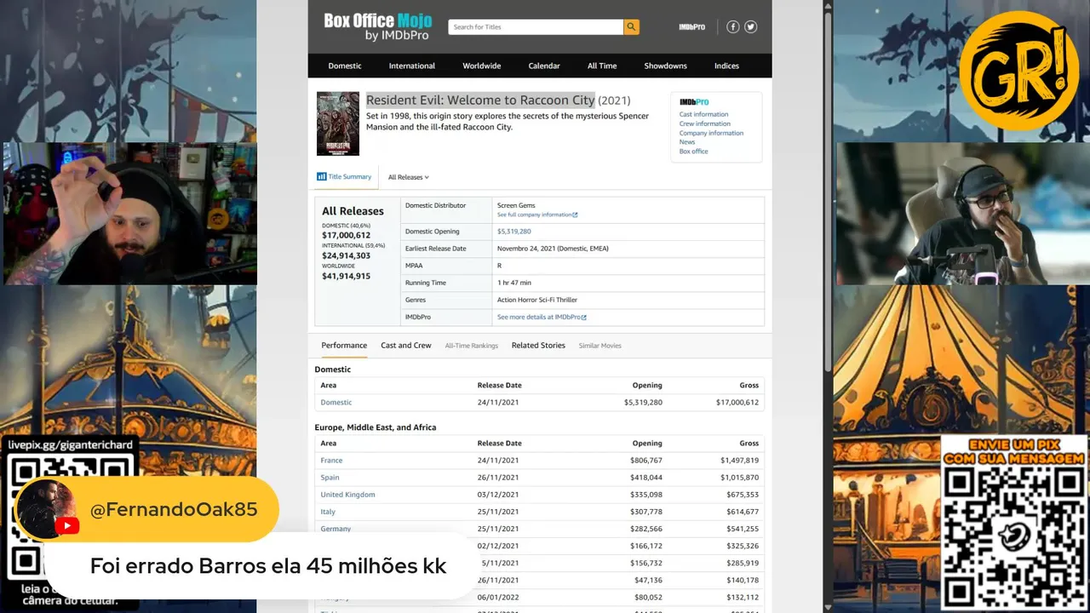Click the international total $24,914,303
The height and width of the screenshot is (613, 1090).
tap(346, 255)
